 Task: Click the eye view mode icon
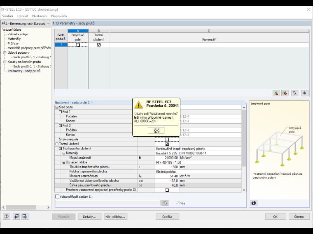click(x=304, y=93)
